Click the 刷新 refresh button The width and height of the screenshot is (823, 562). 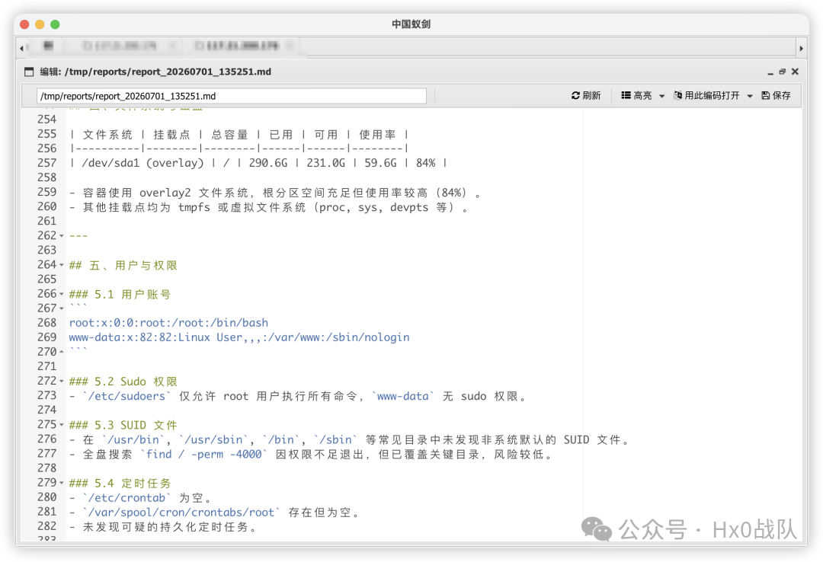pos(586,95)
